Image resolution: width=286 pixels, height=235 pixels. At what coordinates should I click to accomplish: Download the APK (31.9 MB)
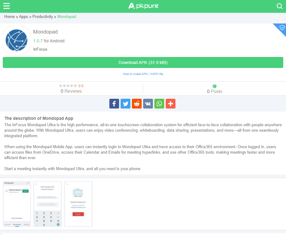click(143, 62)
